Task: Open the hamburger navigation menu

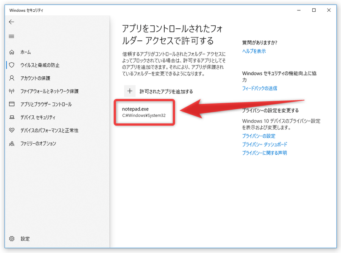Action: (11, 36)
